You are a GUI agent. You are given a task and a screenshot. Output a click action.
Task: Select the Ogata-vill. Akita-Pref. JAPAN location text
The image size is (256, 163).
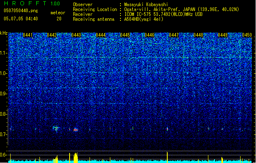(x=160, y=9)
